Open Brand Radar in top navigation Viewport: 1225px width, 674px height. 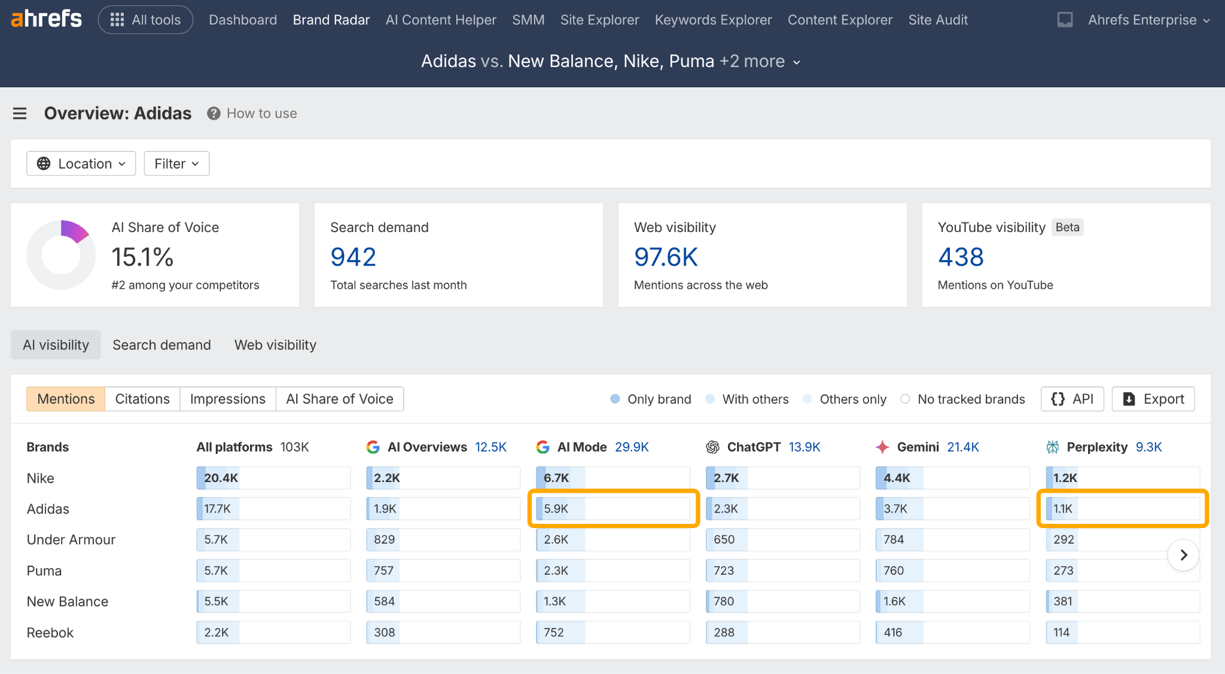[x=331, y=20]
